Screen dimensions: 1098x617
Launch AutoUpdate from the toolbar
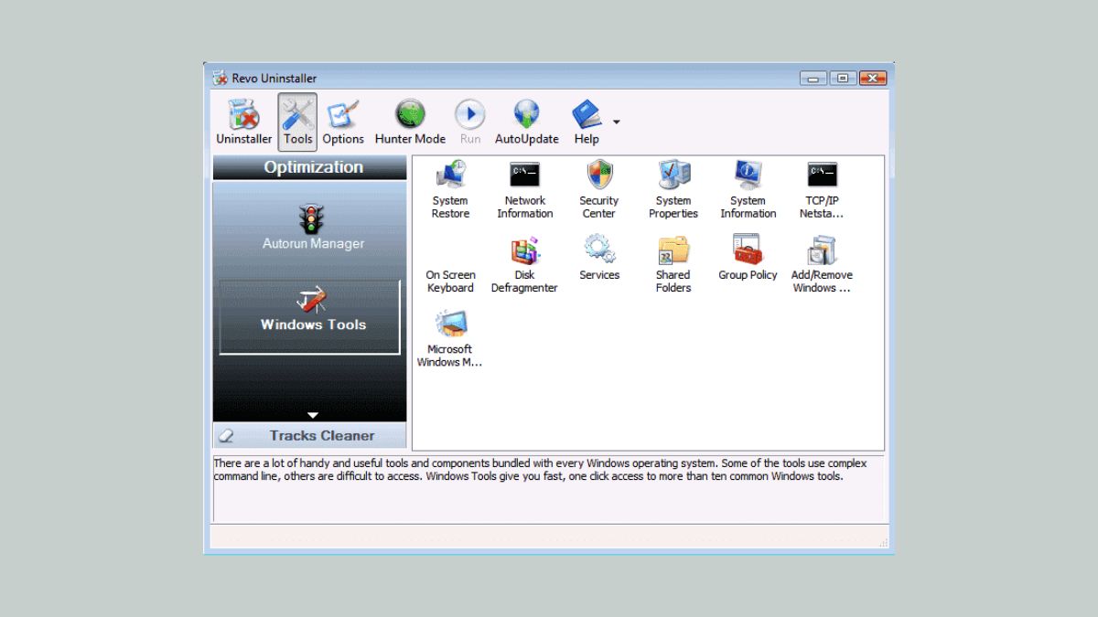coord(526,122)
